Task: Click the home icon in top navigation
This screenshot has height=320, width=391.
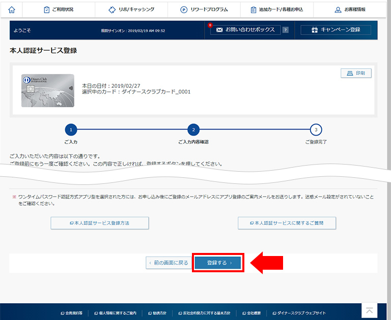Action: [x=12, y=10]
